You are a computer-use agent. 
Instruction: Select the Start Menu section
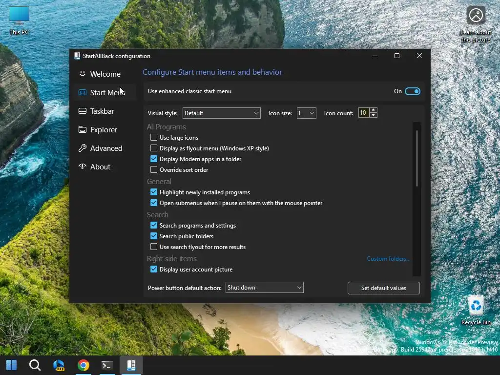[x=105, y=92]
